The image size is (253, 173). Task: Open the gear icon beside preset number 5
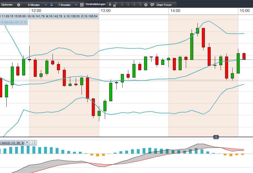pos(145,4)
